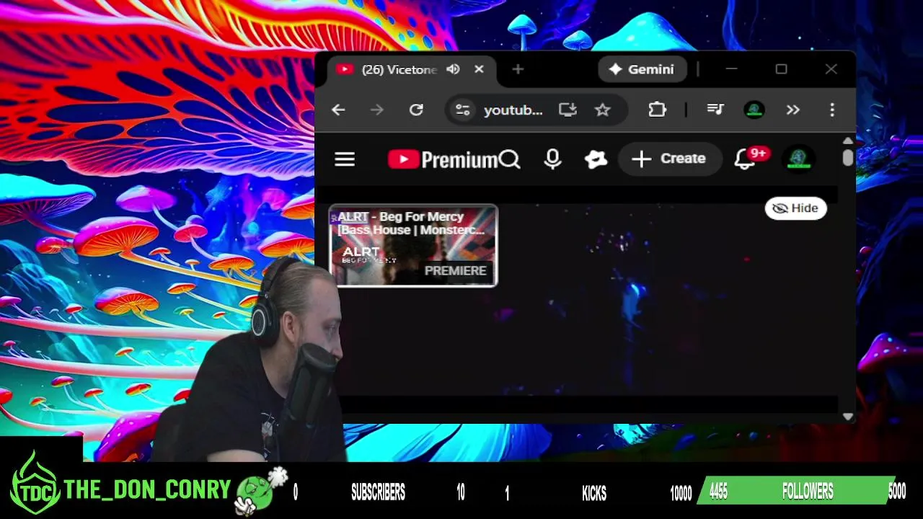Image resolution: width=923 pixels, height=519 pixels.
Task: Open a new browser tab
Action: coord(518,69)
